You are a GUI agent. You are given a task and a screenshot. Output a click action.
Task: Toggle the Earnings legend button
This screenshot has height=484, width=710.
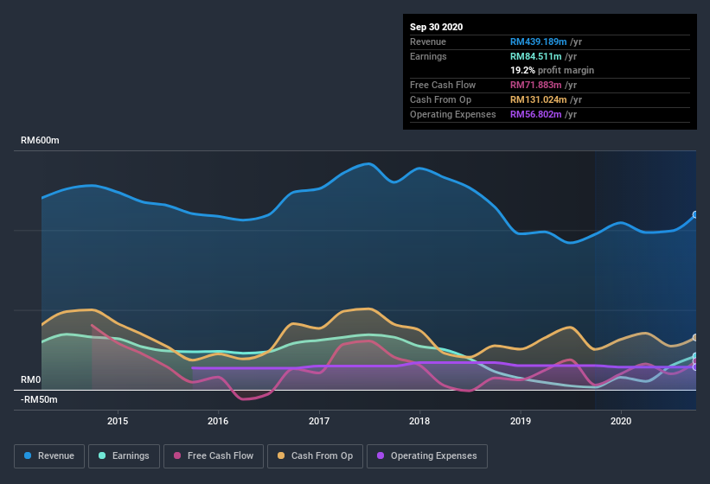[124, 456]
